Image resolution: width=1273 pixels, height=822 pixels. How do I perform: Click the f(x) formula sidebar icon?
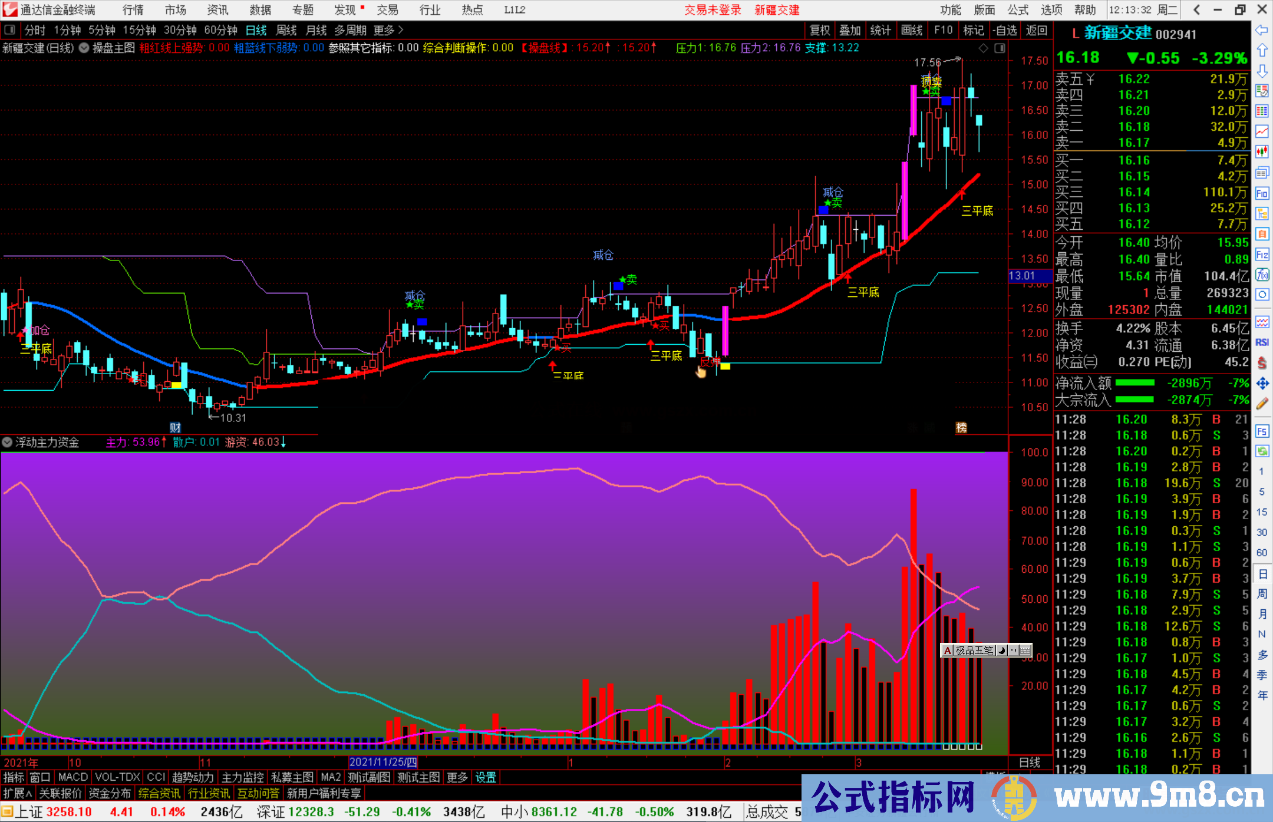(1262, 275)
